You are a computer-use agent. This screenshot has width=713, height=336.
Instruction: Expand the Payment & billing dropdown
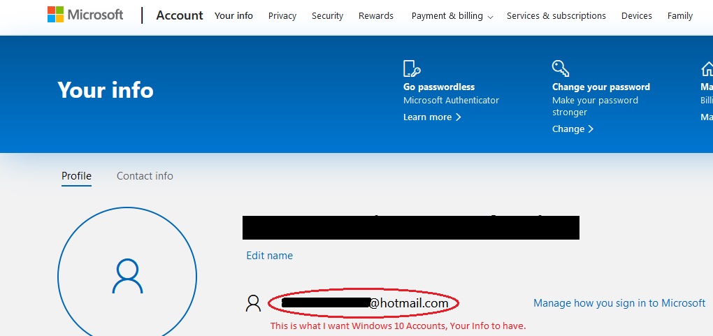coord(452,16)
